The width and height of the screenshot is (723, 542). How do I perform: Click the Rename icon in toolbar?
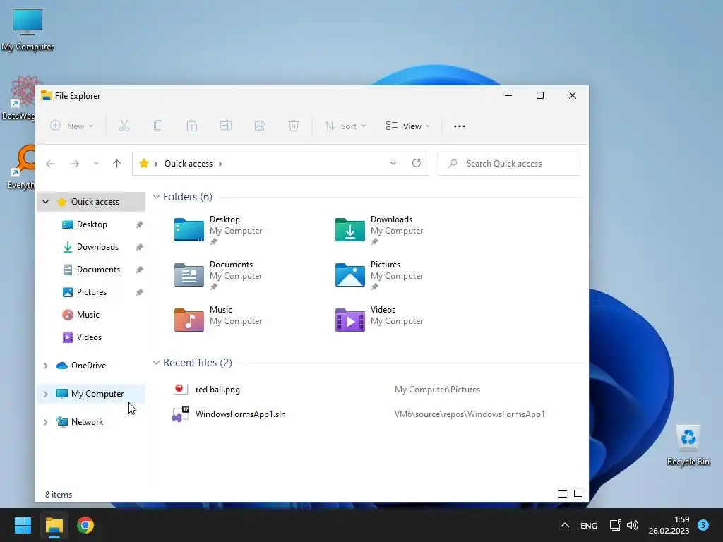coord(225,126)
